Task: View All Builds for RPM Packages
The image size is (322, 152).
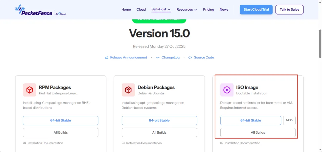Action: coord(61,133)
